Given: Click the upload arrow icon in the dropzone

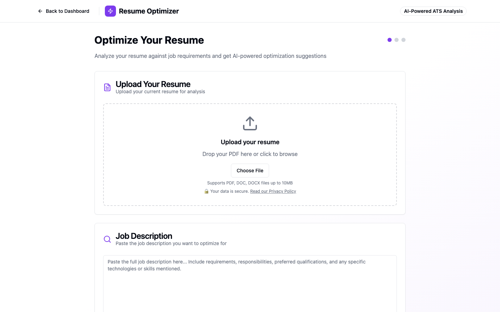Looking at the screenshot, I should [250, 123].
